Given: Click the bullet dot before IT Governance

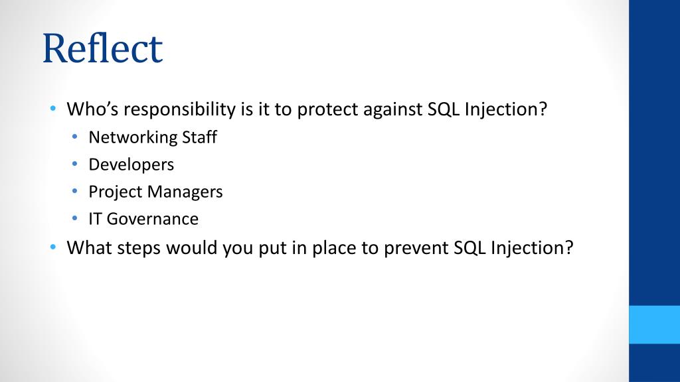Looking at the screenshot, I should (x=74, y=218).
